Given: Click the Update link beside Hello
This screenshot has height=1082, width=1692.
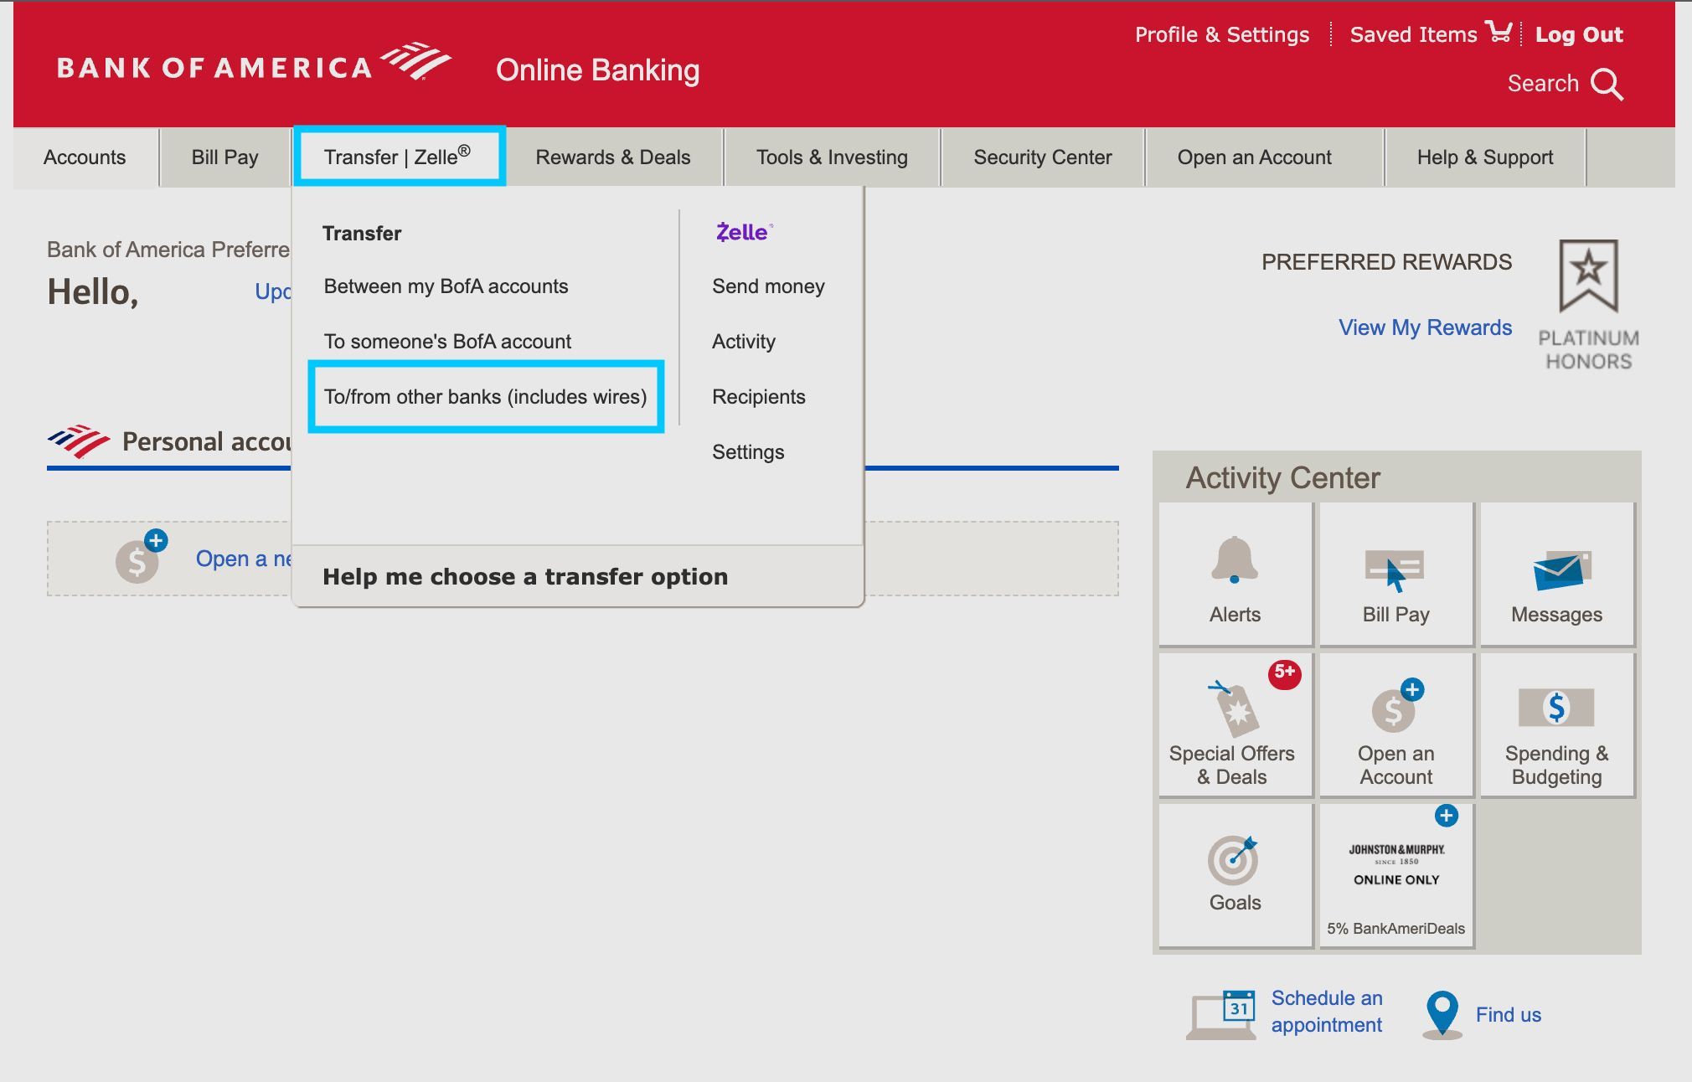Looking at the screenshot, I should click(x=273, y=291).
